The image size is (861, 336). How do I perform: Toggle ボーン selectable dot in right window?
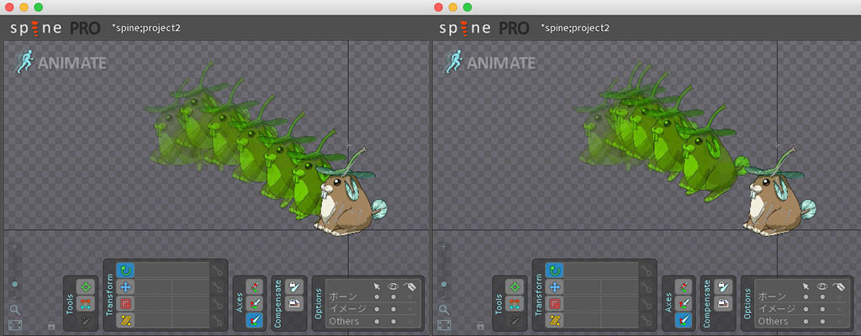coord(806,297)
